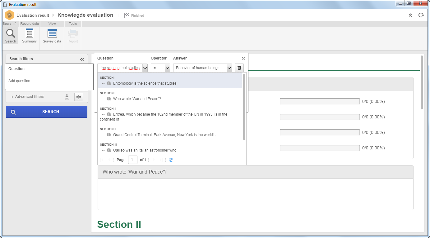
Task: Click the reload icon in the top right
Action: point(421,15)
